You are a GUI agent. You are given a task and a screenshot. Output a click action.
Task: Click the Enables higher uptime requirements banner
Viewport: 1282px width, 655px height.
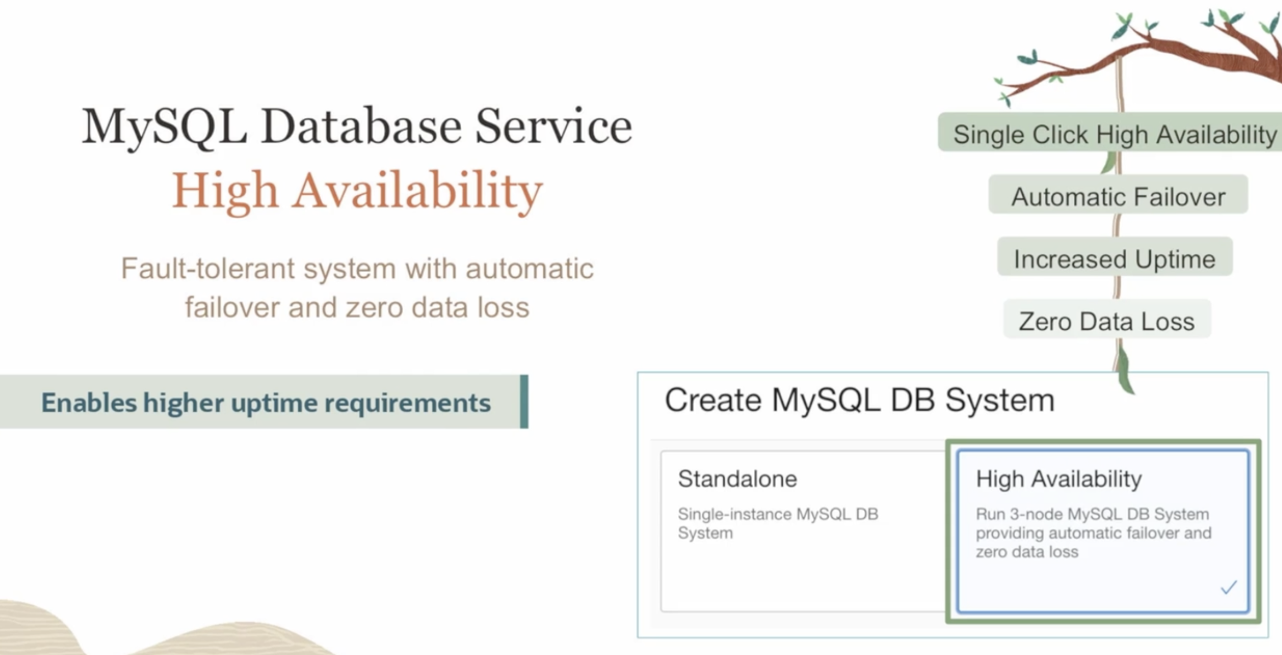[266, 402]
